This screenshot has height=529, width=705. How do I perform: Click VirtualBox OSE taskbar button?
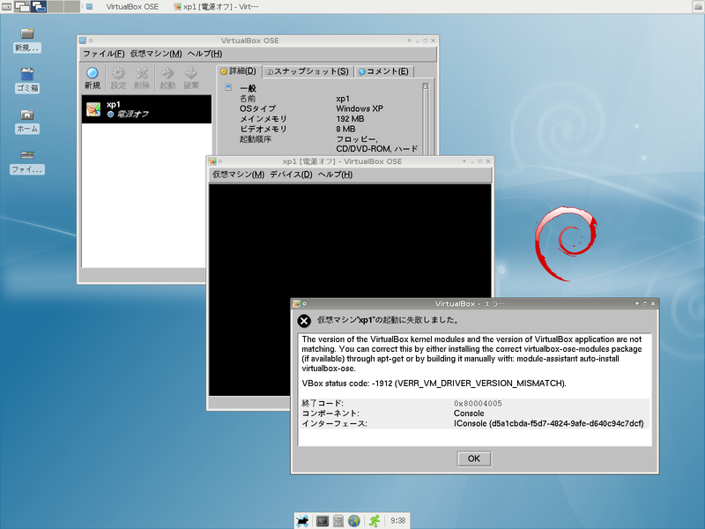tap(127, 7)
